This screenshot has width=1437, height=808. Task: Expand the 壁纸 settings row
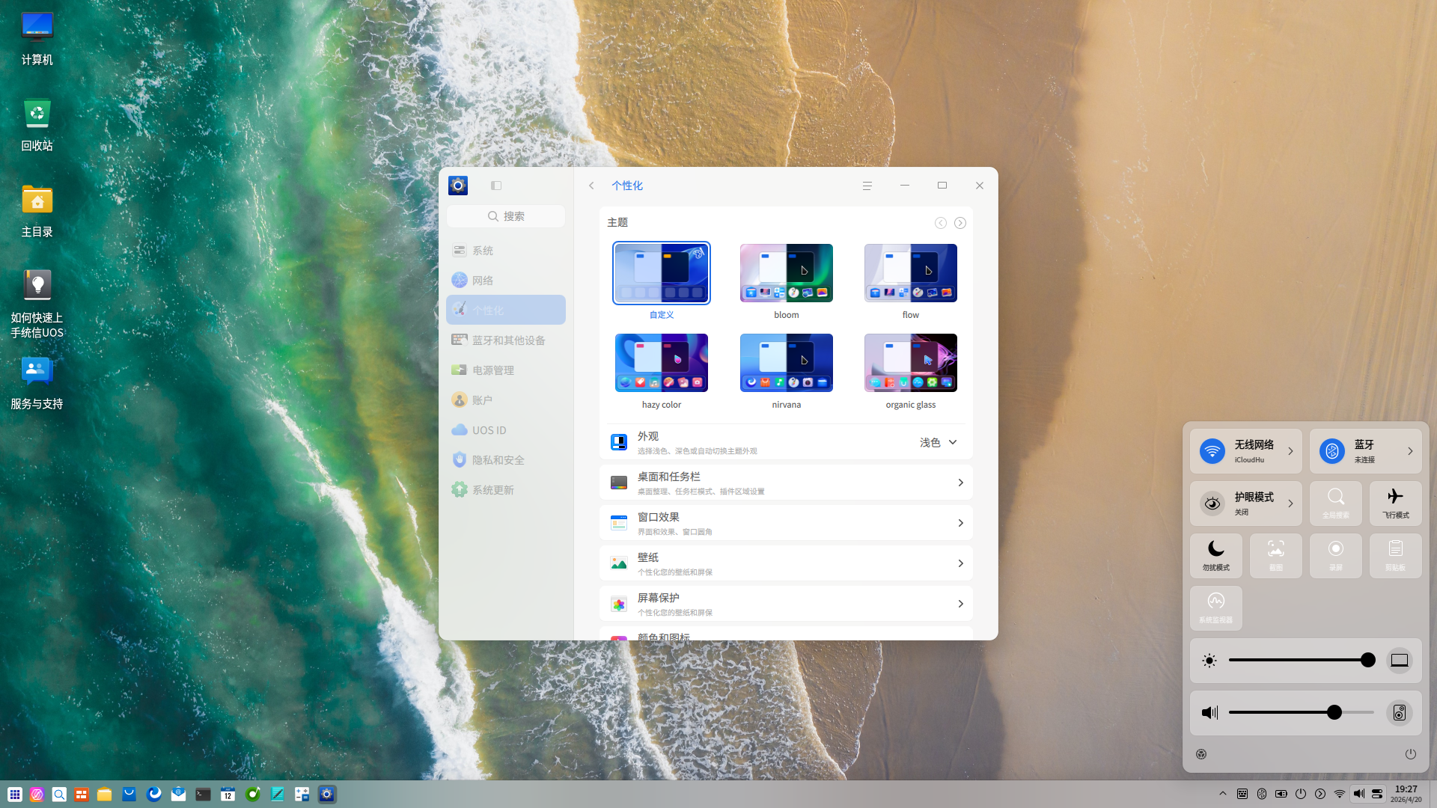(786, 563)
